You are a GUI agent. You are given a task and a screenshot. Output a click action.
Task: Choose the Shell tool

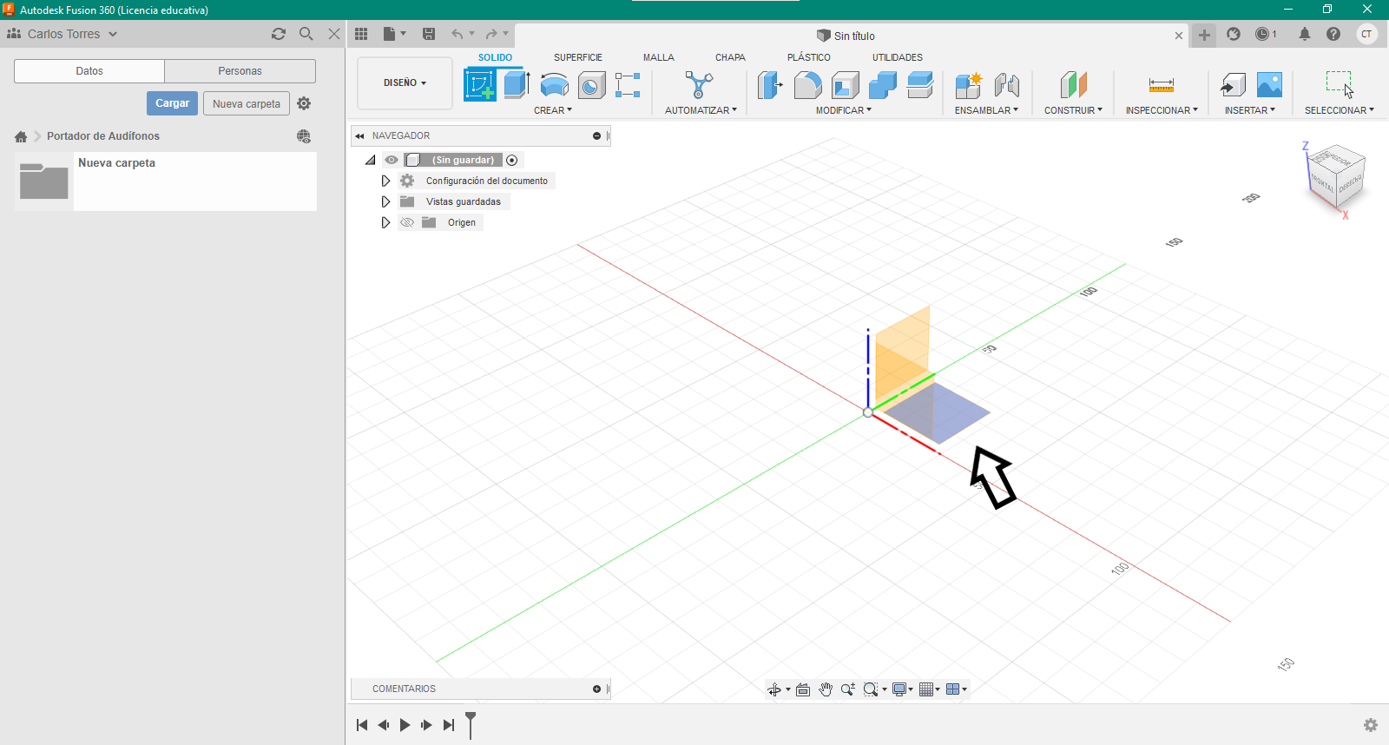[845, 85]
